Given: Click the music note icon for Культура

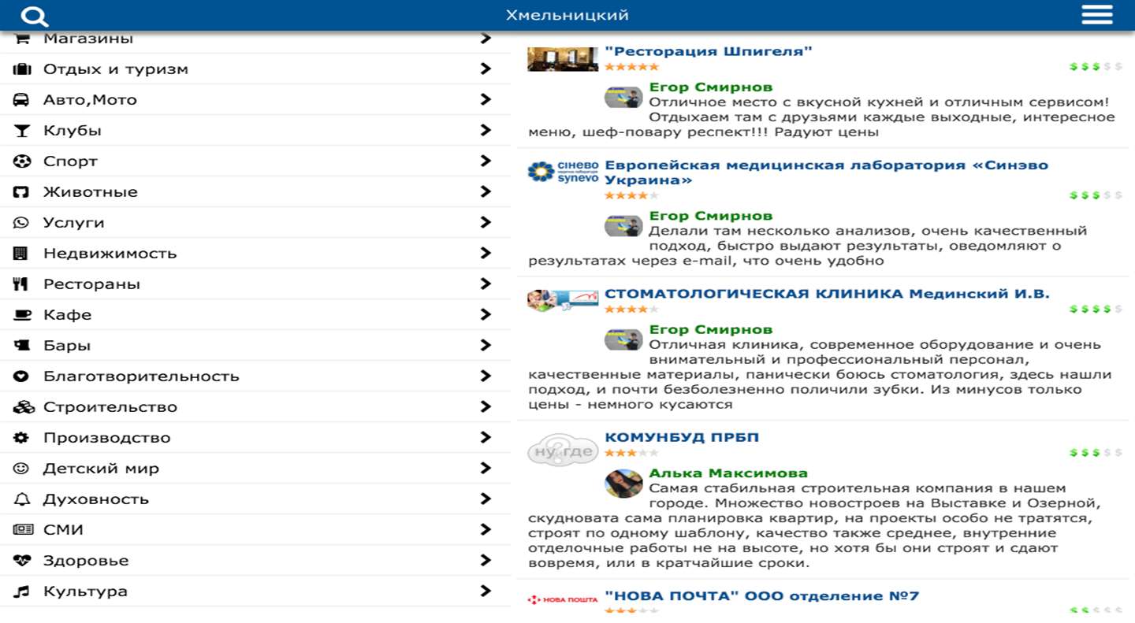Looking at the screenshot, I should coord(22,591).
